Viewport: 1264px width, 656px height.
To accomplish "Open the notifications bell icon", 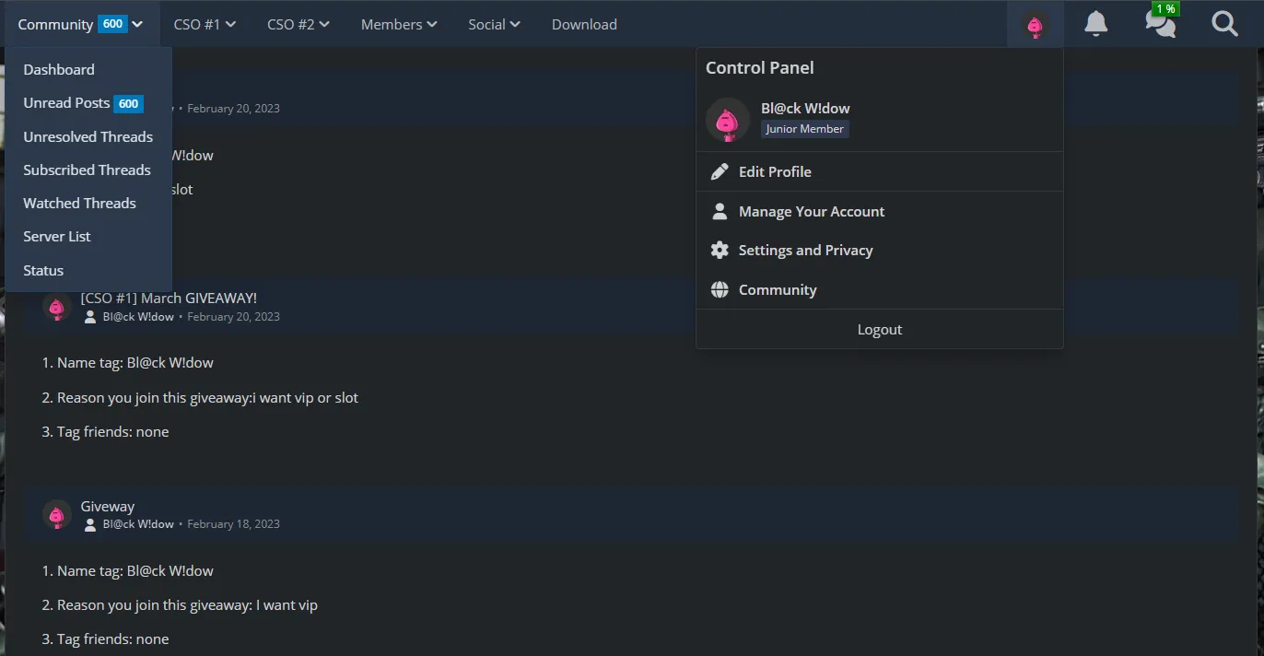I will tap(1095, 24).
